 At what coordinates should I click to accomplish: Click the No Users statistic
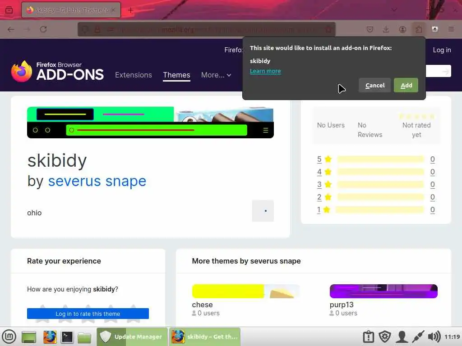tap(331, 125)
